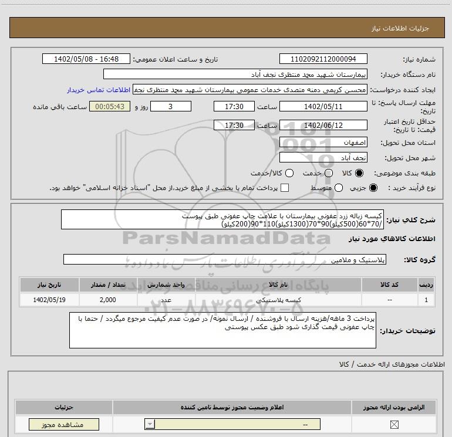Click the الزامی بودن ارائه مجوز header
Screen dimensions: 452x437
click(393, 407)
